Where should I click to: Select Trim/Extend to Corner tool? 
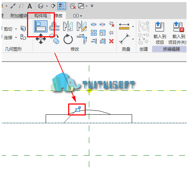82,39
